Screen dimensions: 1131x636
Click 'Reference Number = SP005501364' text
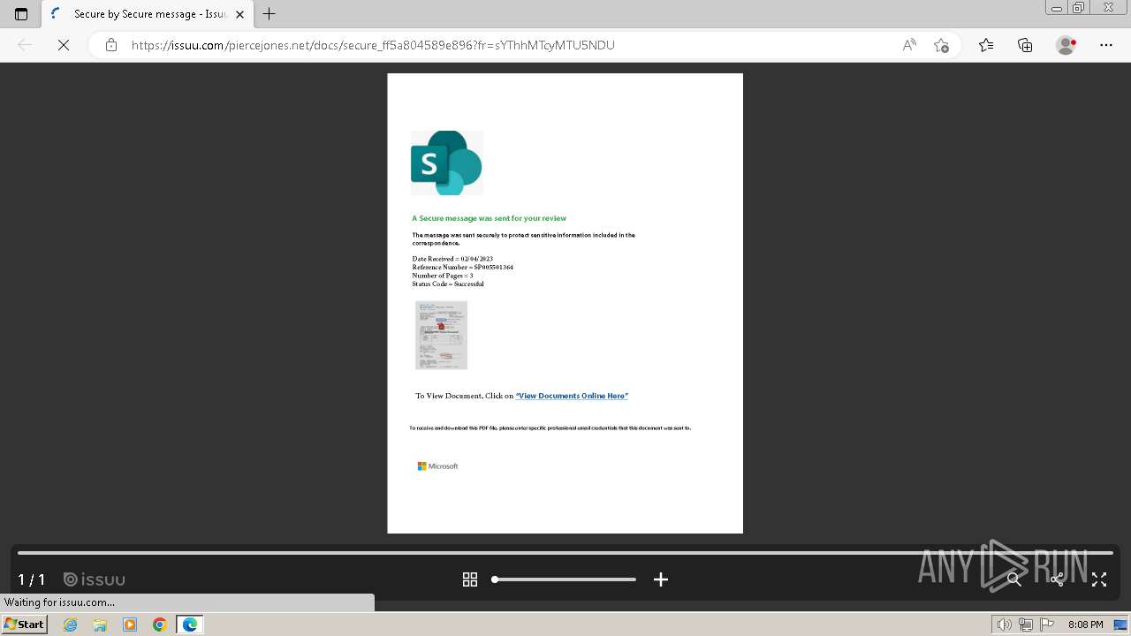(x=462, y=267)
